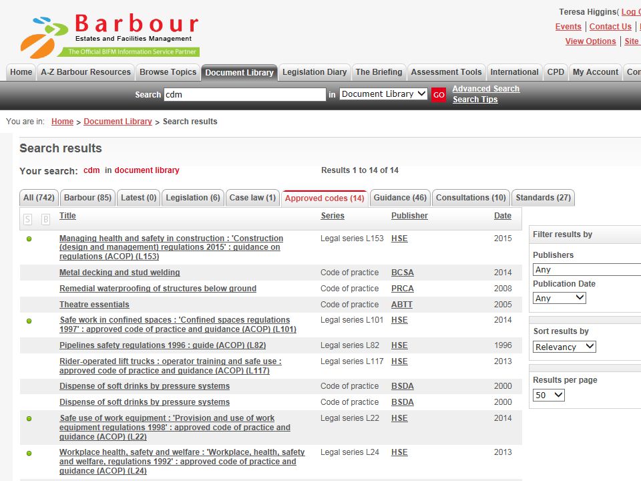Open The Briefing tab
The image size is (641, 481).
(x=379, y=72)
